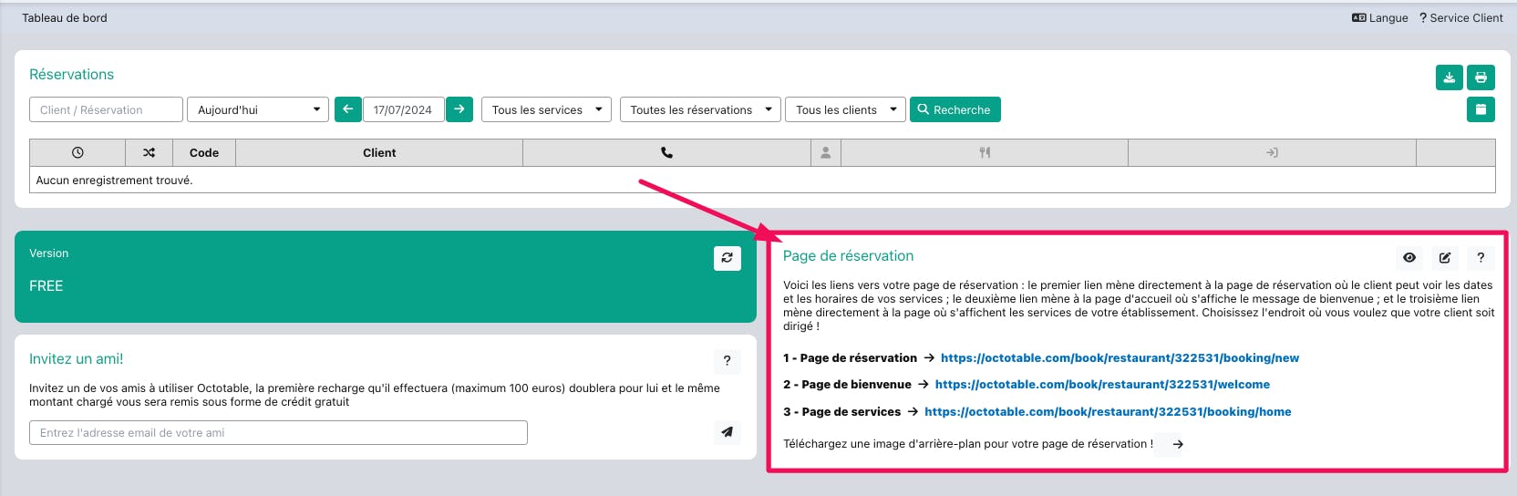The image size is (1517, 496).
Task: Go to previous day with left arrow
Action: pyautogui.click(x=347, y=109)
